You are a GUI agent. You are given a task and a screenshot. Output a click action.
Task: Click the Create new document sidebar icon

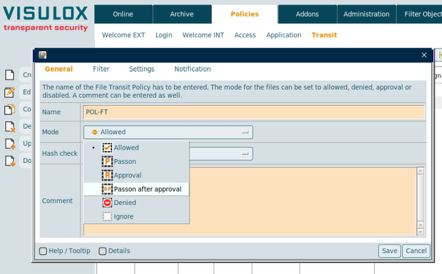9,74
